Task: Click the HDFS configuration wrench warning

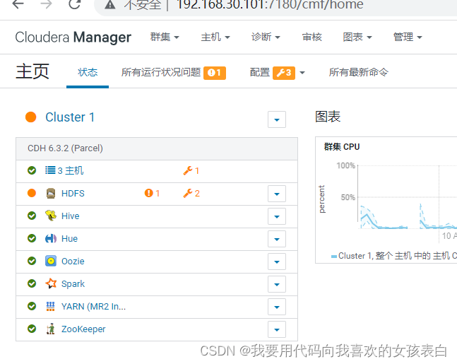Action: pyautogui.click(x=191, y=193)
